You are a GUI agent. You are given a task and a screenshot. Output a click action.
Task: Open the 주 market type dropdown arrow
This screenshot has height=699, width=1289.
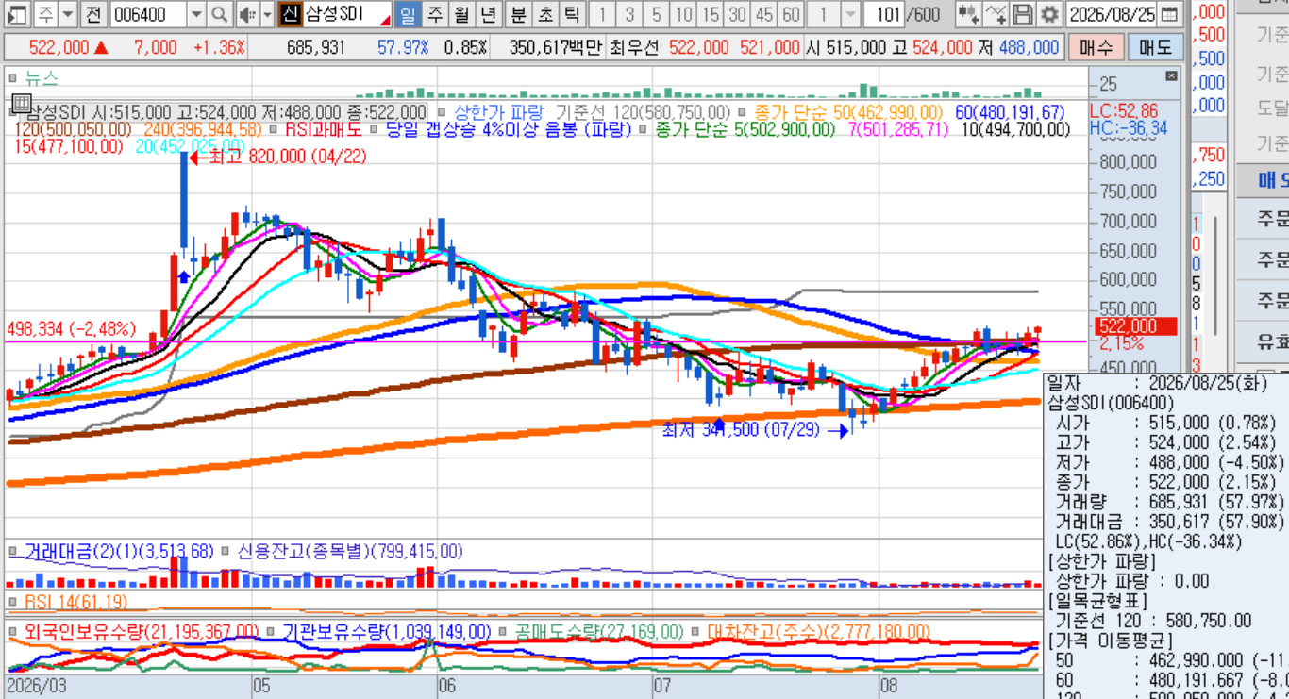point(67,14)
